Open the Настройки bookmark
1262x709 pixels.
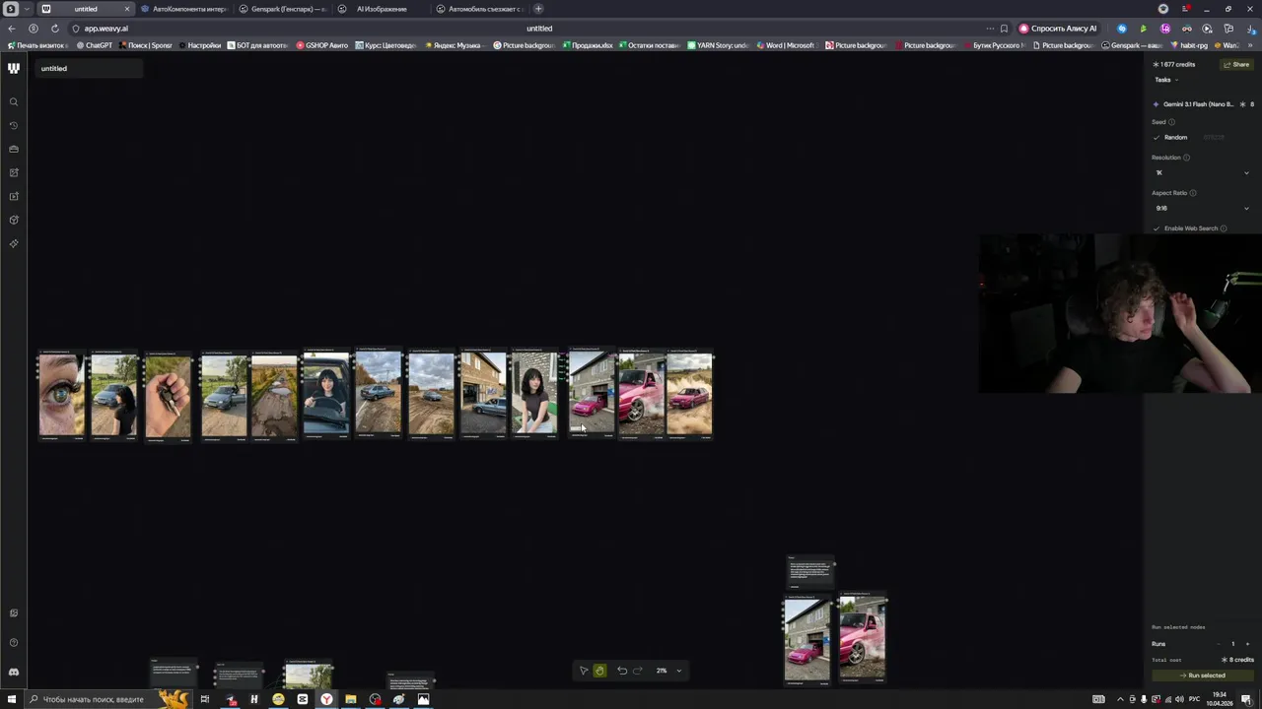[200, 45]
